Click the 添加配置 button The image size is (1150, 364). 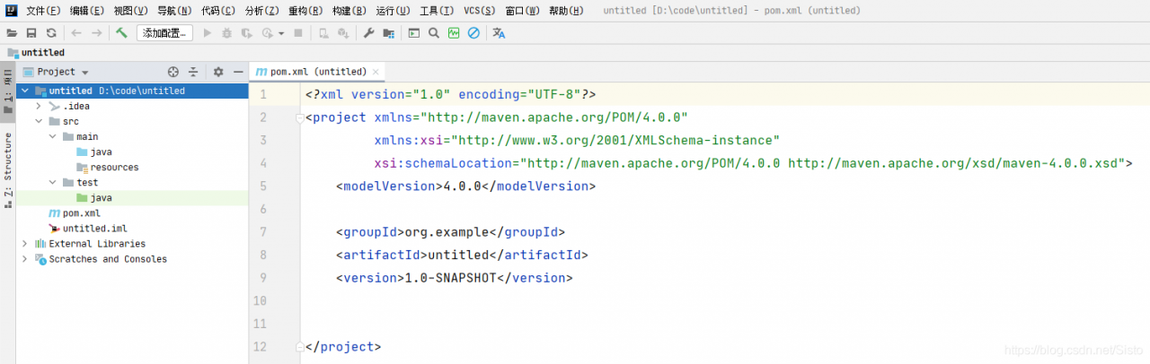[164, 33]
